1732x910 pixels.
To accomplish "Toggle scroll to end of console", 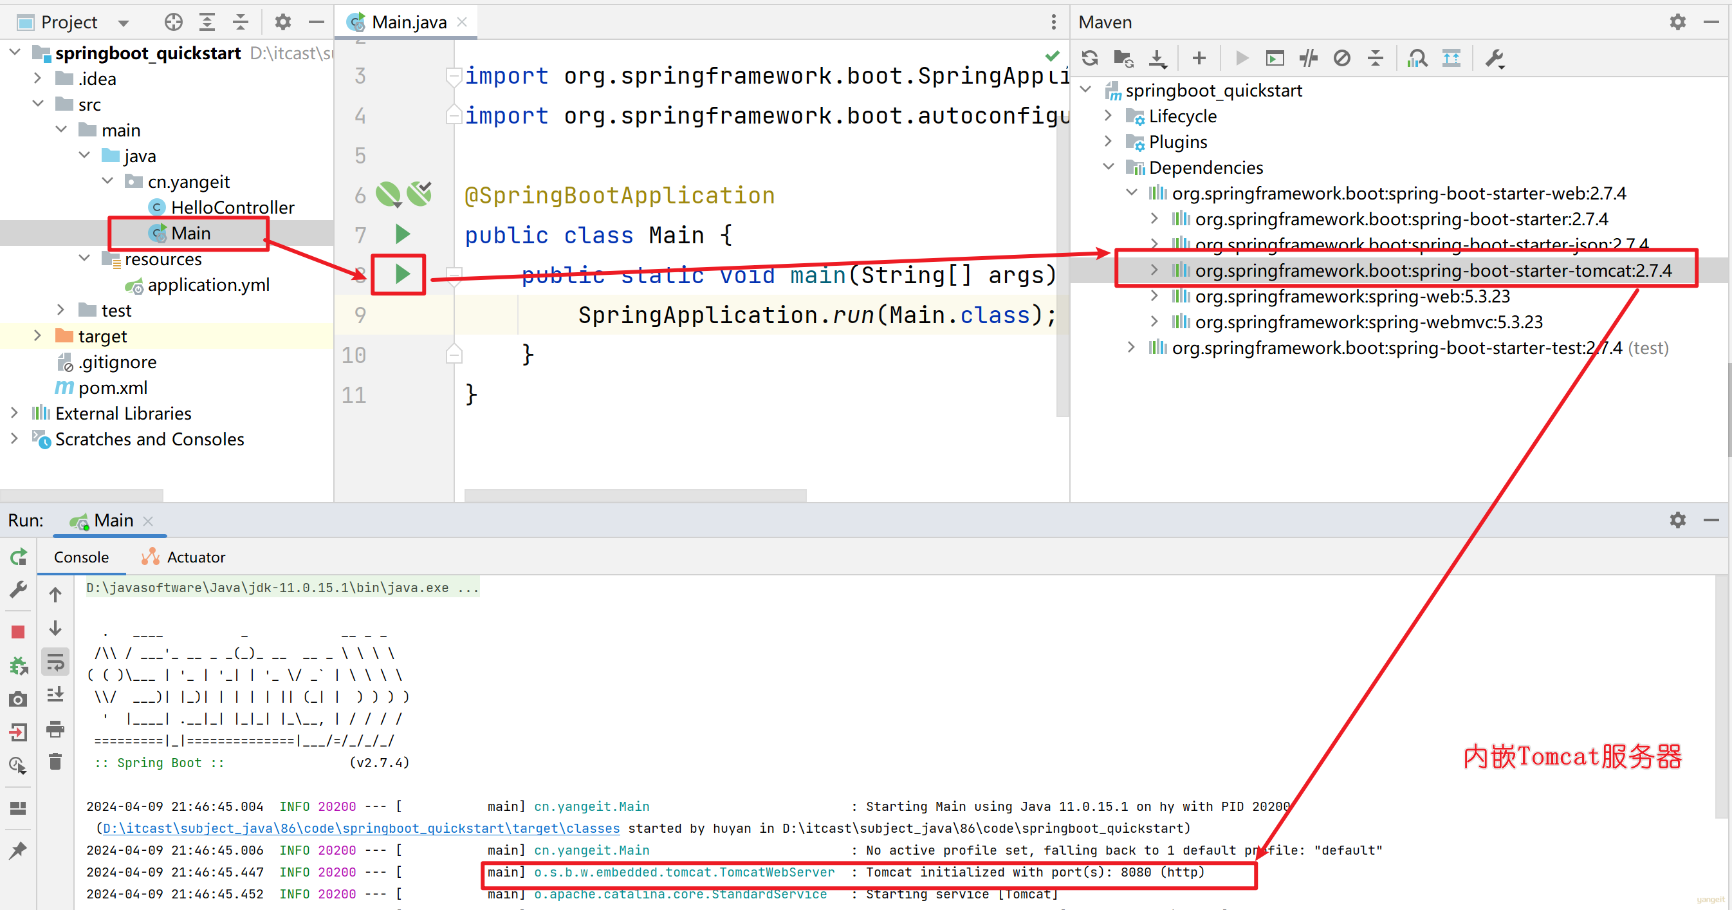I will [x=55, y=695].
